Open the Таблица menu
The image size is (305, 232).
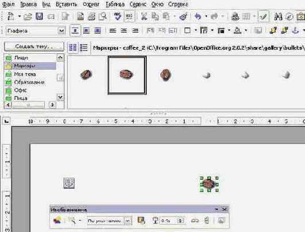(x=115, y=4)
